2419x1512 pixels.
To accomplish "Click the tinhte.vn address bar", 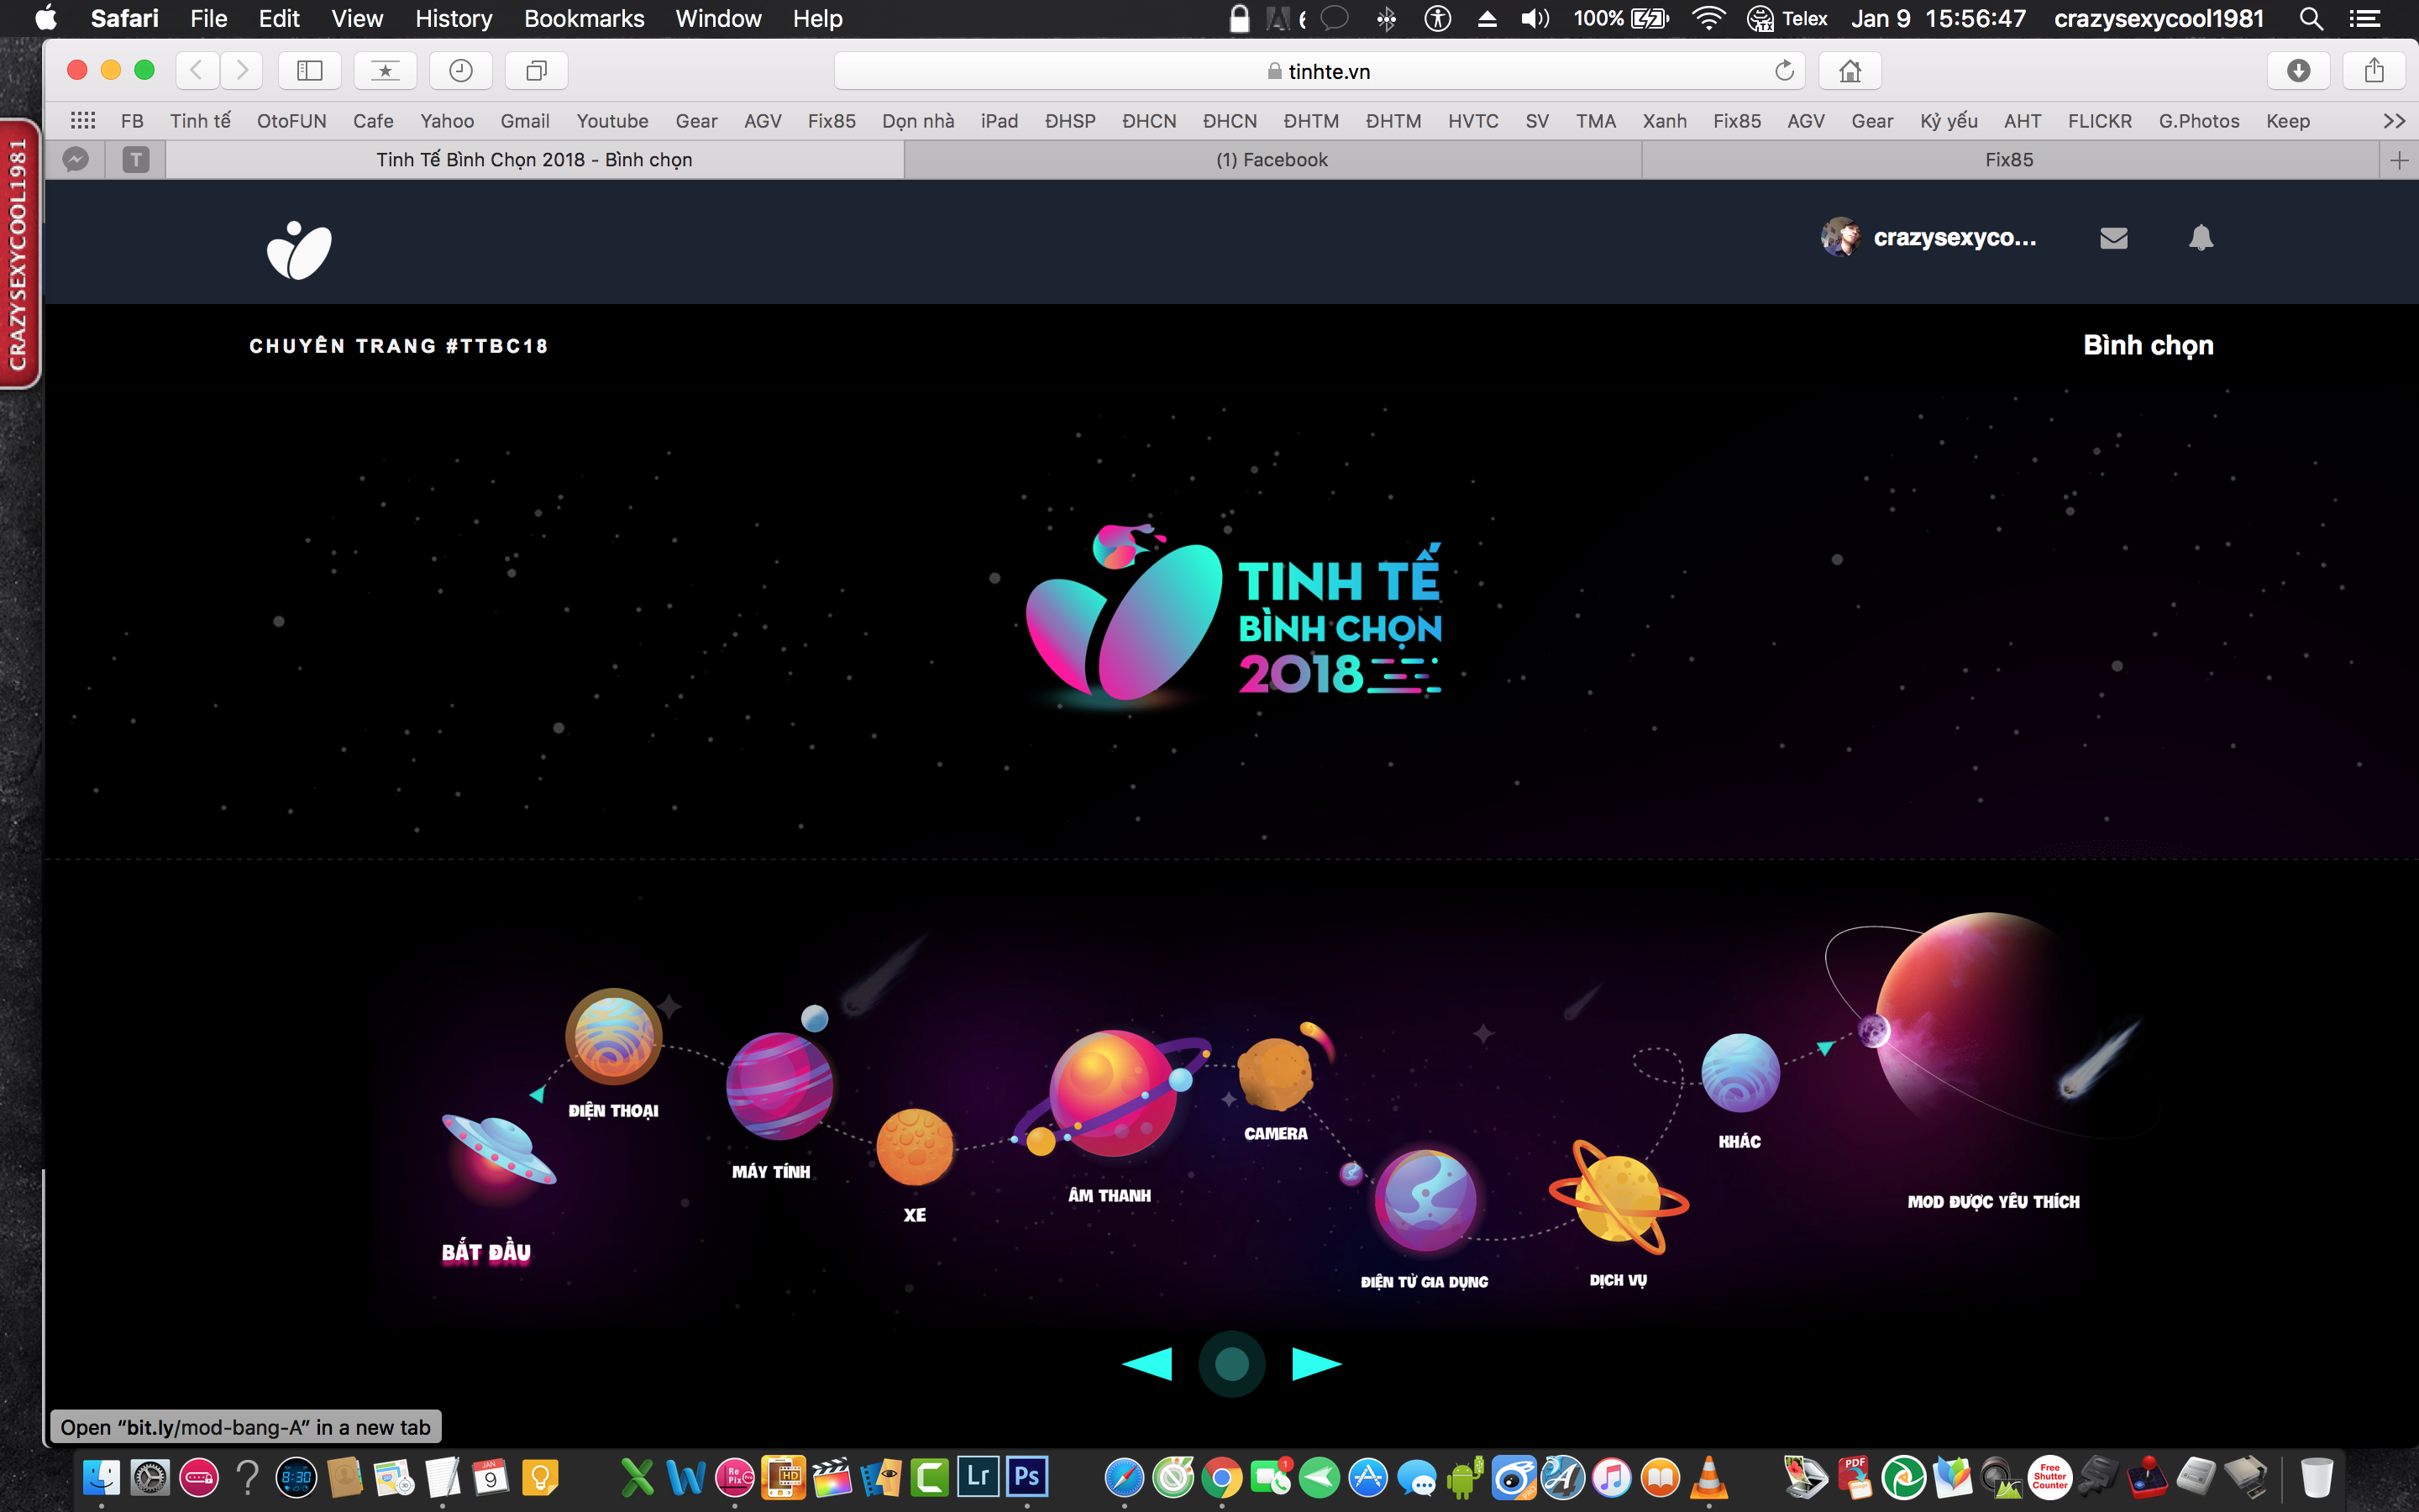I will click(x=1320, y=71).
